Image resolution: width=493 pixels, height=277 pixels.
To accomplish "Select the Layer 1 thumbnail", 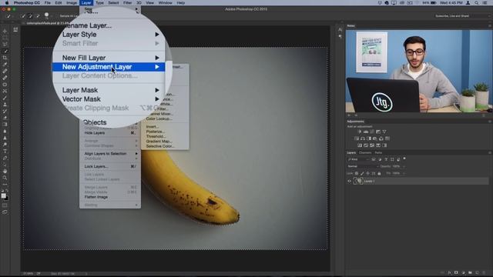I will coord(358,182).
